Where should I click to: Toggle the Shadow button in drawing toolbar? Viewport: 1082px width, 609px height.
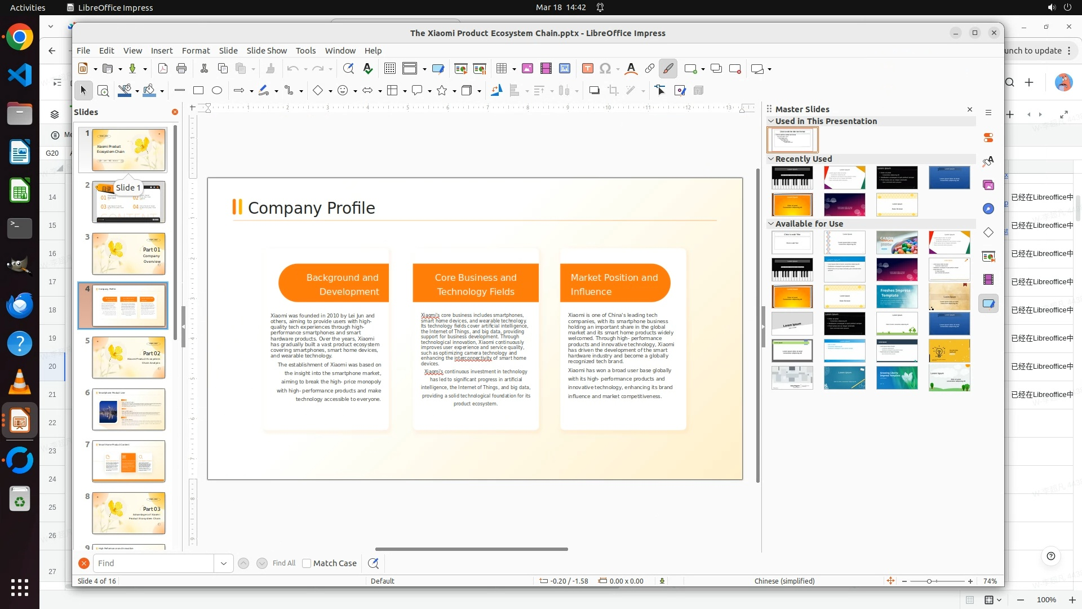[594, 90]
